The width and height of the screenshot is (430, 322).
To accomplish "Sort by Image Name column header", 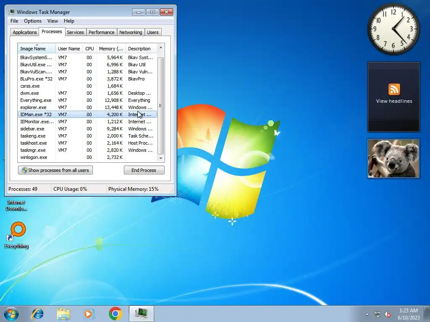I will [x=37, y=49].
